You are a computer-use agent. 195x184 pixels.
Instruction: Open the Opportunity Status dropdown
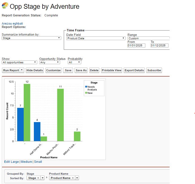(50, 62)
